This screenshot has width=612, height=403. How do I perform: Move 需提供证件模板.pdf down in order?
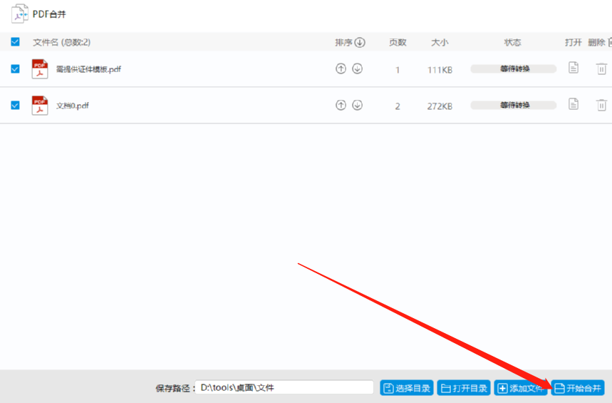(357, 68)
